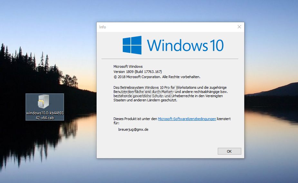Click the '© 2018 Microsoft Corporation' copyright line
Image resolution: width=298 pixels, height=183 pixels.
[x=157, y=77]
